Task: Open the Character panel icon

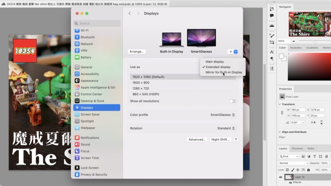Action: [272, 52]
